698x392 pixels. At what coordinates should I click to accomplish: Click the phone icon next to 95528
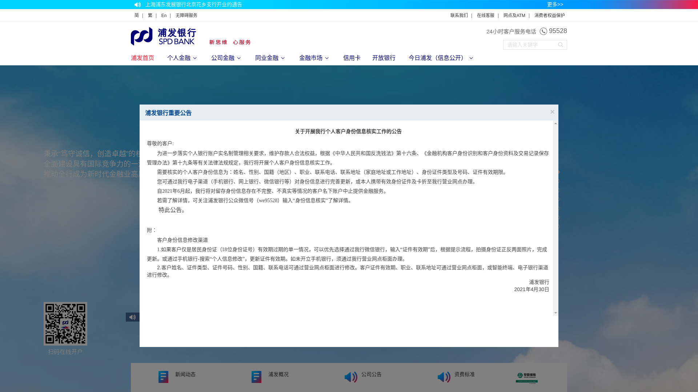point(543,31)
